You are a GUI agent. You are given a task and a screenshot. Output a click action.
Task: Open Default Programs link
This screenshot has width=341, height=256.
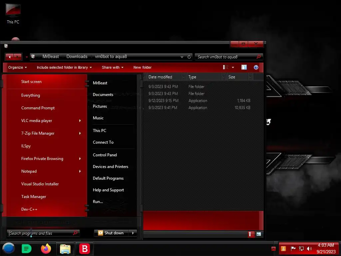(x=108, y=178)
